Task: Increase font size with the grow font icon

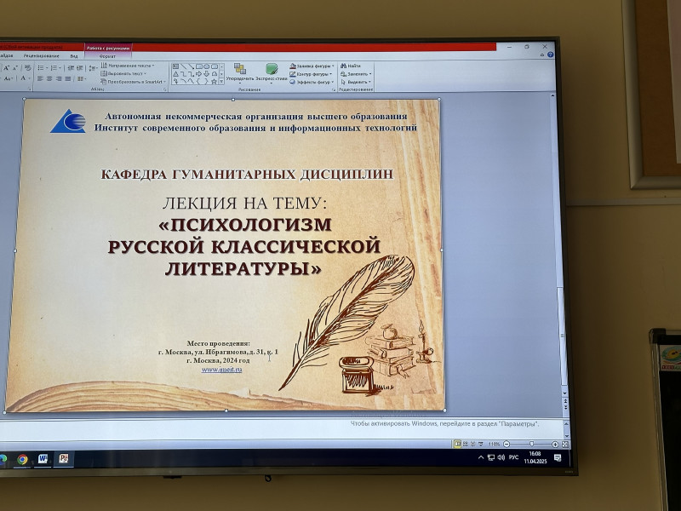Action: [x=6, y=68]
